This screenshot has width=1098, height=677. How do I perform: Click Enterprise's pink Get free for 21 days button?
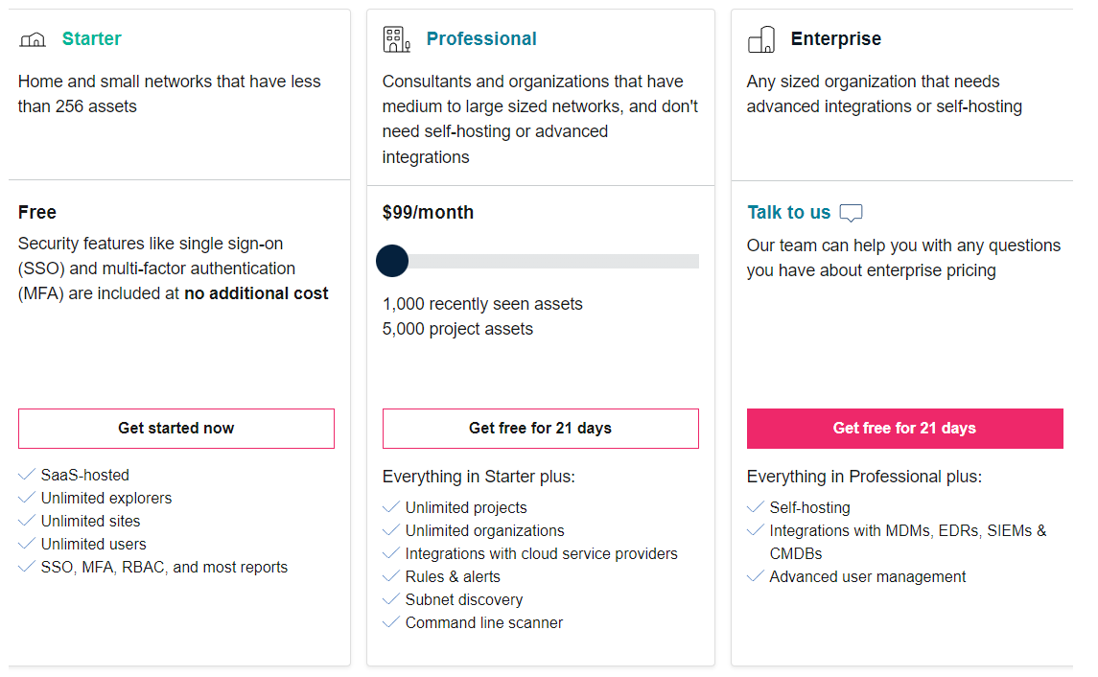pos(904,429)
